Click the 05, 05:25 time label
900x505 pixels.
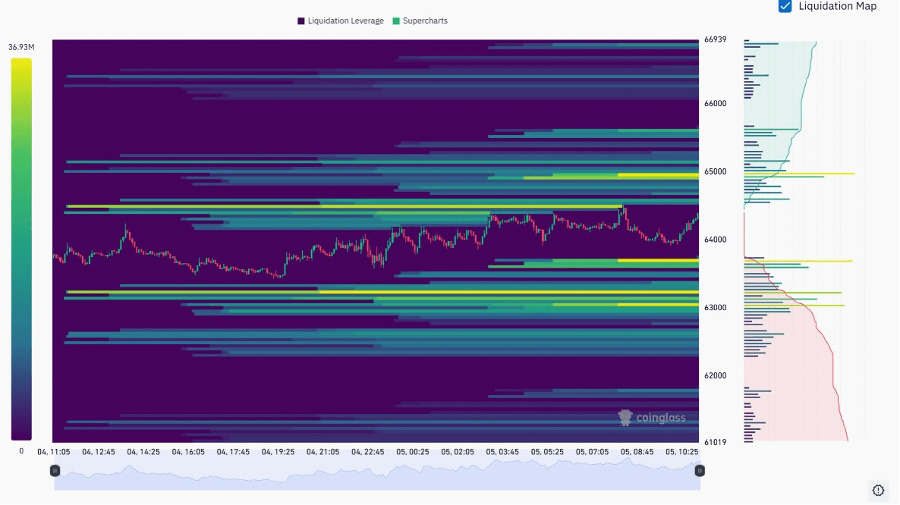coord(547,452)
